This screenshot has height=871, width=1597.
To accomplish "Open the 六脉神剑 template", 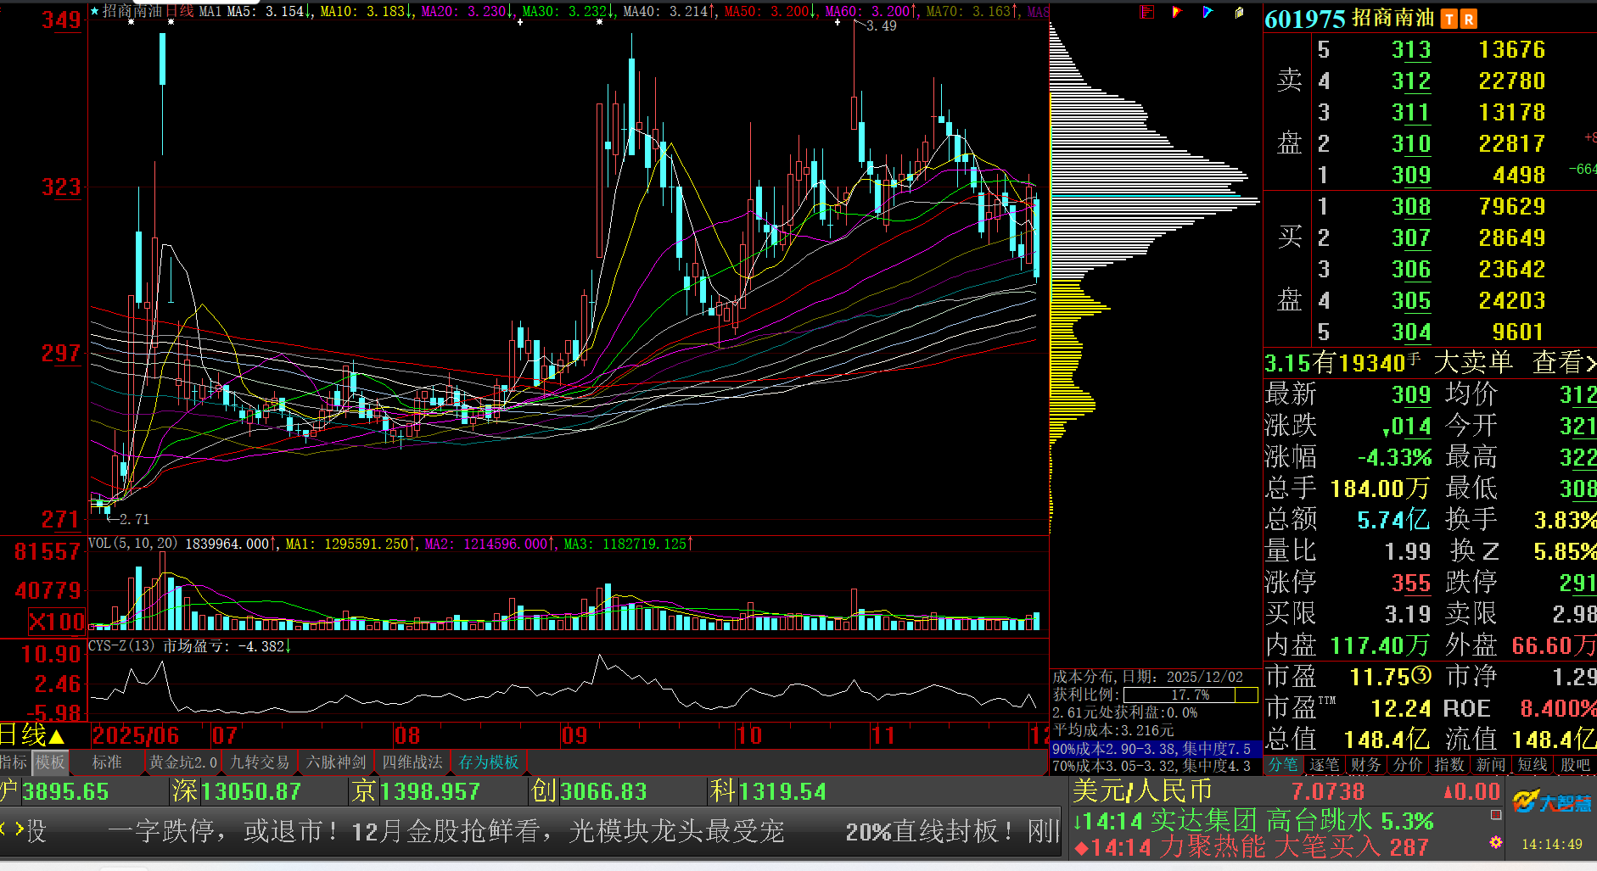I will point(336,762).
